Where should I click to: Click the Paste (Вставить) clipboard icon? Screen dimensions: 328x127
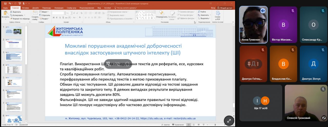[x=5, y=13]
